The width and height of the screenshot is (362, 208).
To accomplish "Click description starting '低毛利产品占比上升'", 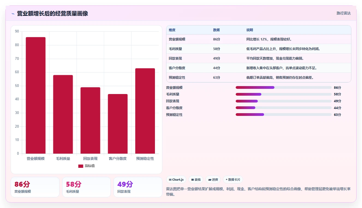I will [283, 49].
